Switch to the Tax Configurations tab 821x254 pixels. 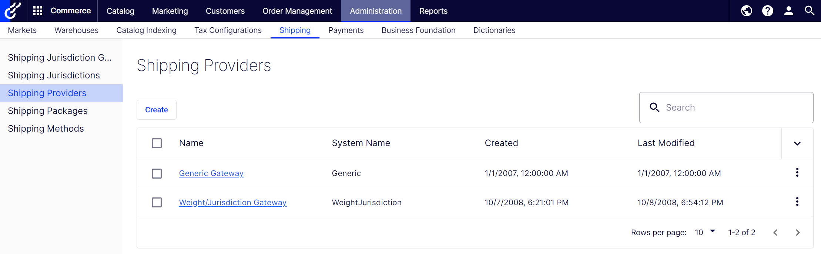click(x=228, y=30)
